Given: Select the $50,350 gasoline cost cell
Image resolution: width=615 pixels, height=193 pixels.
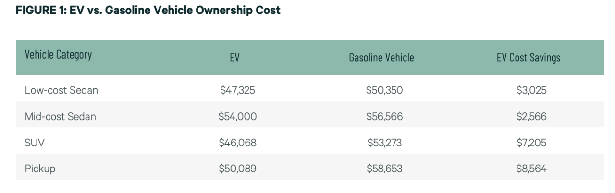Looking at the screenshot, I should 384,90.
